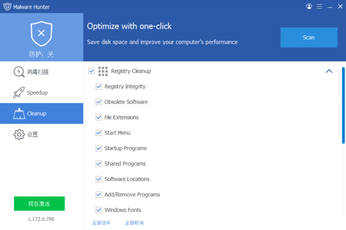This screenshot has width=346, height=230.
Task: Click the rocket icon next to Speedup
Action: tap(19, 92)
